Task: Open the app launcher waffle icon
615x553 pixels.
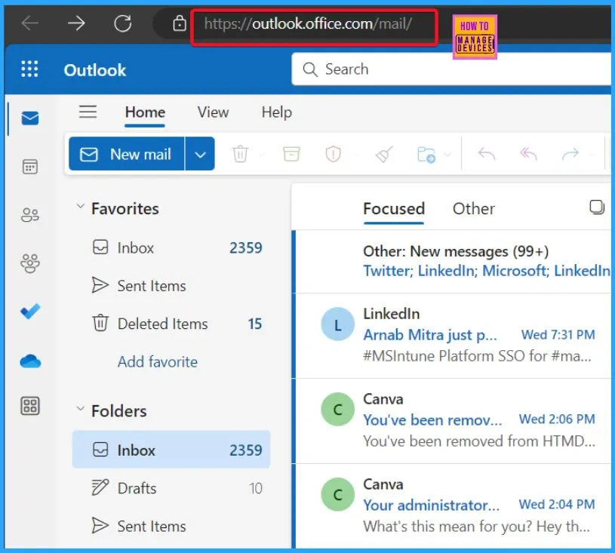Action: [29, 69]
